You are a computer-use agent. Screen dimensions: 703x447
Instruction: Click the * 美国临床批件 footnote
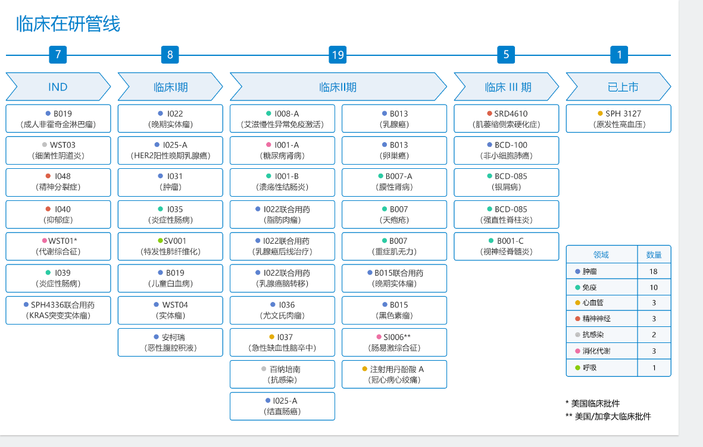(x=593, y=404)
